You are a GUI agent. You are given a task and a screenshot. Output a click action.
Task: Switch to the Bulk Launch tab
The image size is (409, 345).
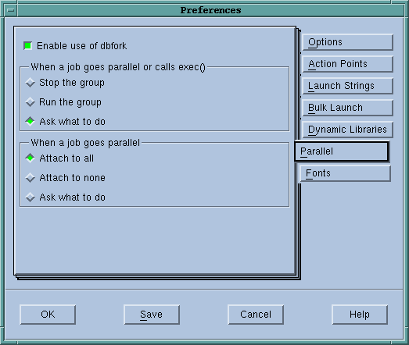pos(347,108)
